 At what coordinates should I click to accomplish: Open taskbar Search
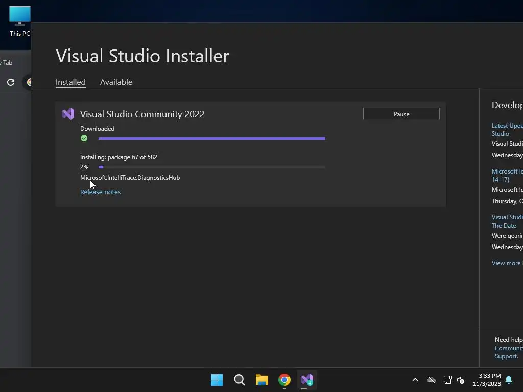pyautogui.click(x=239, y=380)
